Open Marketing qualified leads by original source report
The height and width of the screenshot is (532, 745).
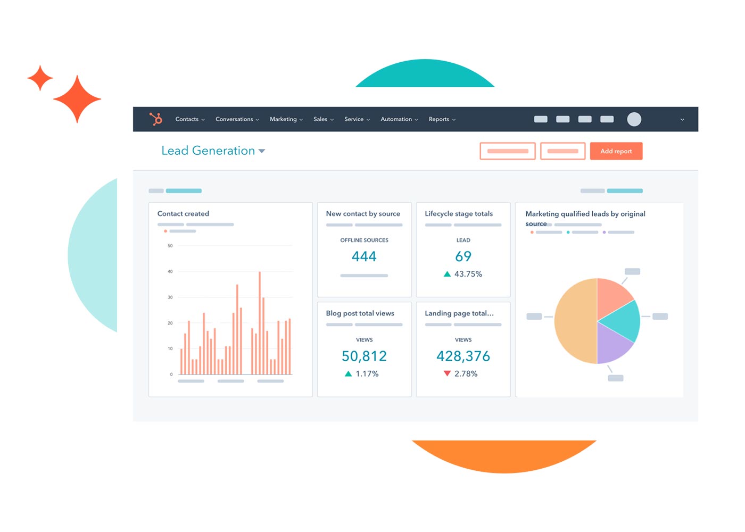click(x=585, y=219)
